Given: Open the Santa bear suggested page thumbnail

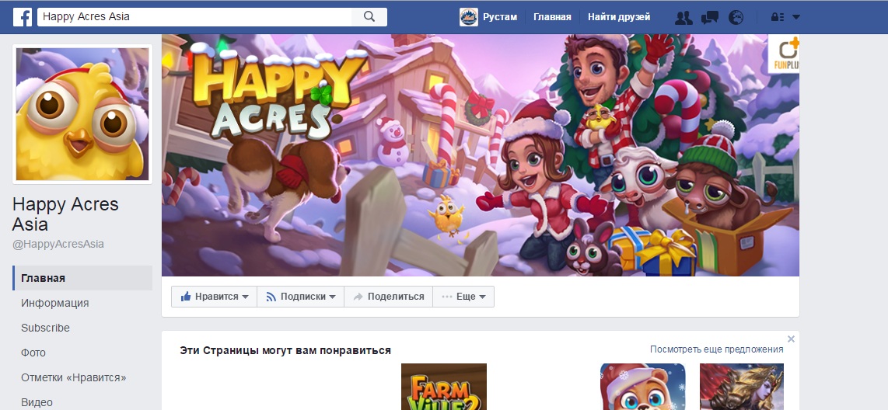Looking at the screenshot, I should click(x=643, y=387).
